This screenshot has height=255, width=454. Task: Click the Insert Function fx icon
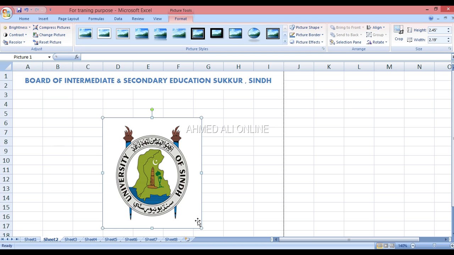click(x=77, y=57)
